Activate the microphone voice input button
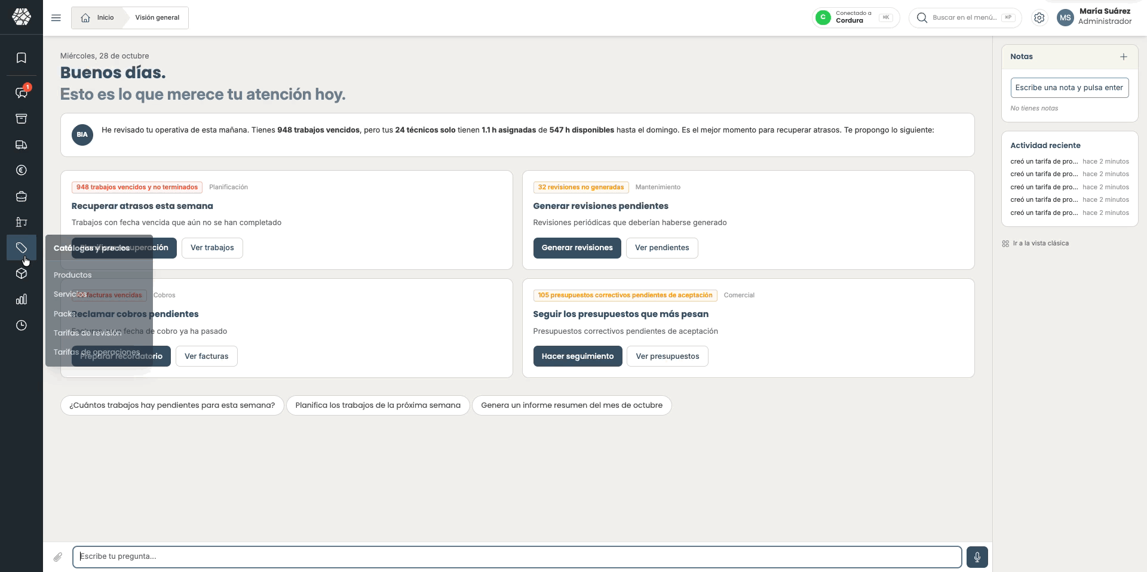This screenshot has width=1147, height=572. [977, 557]
